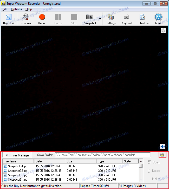This screenshot has height=189, width=169.
Task: Open the Schedule tool
Action: pyautogui.click(x=142, y=19)
